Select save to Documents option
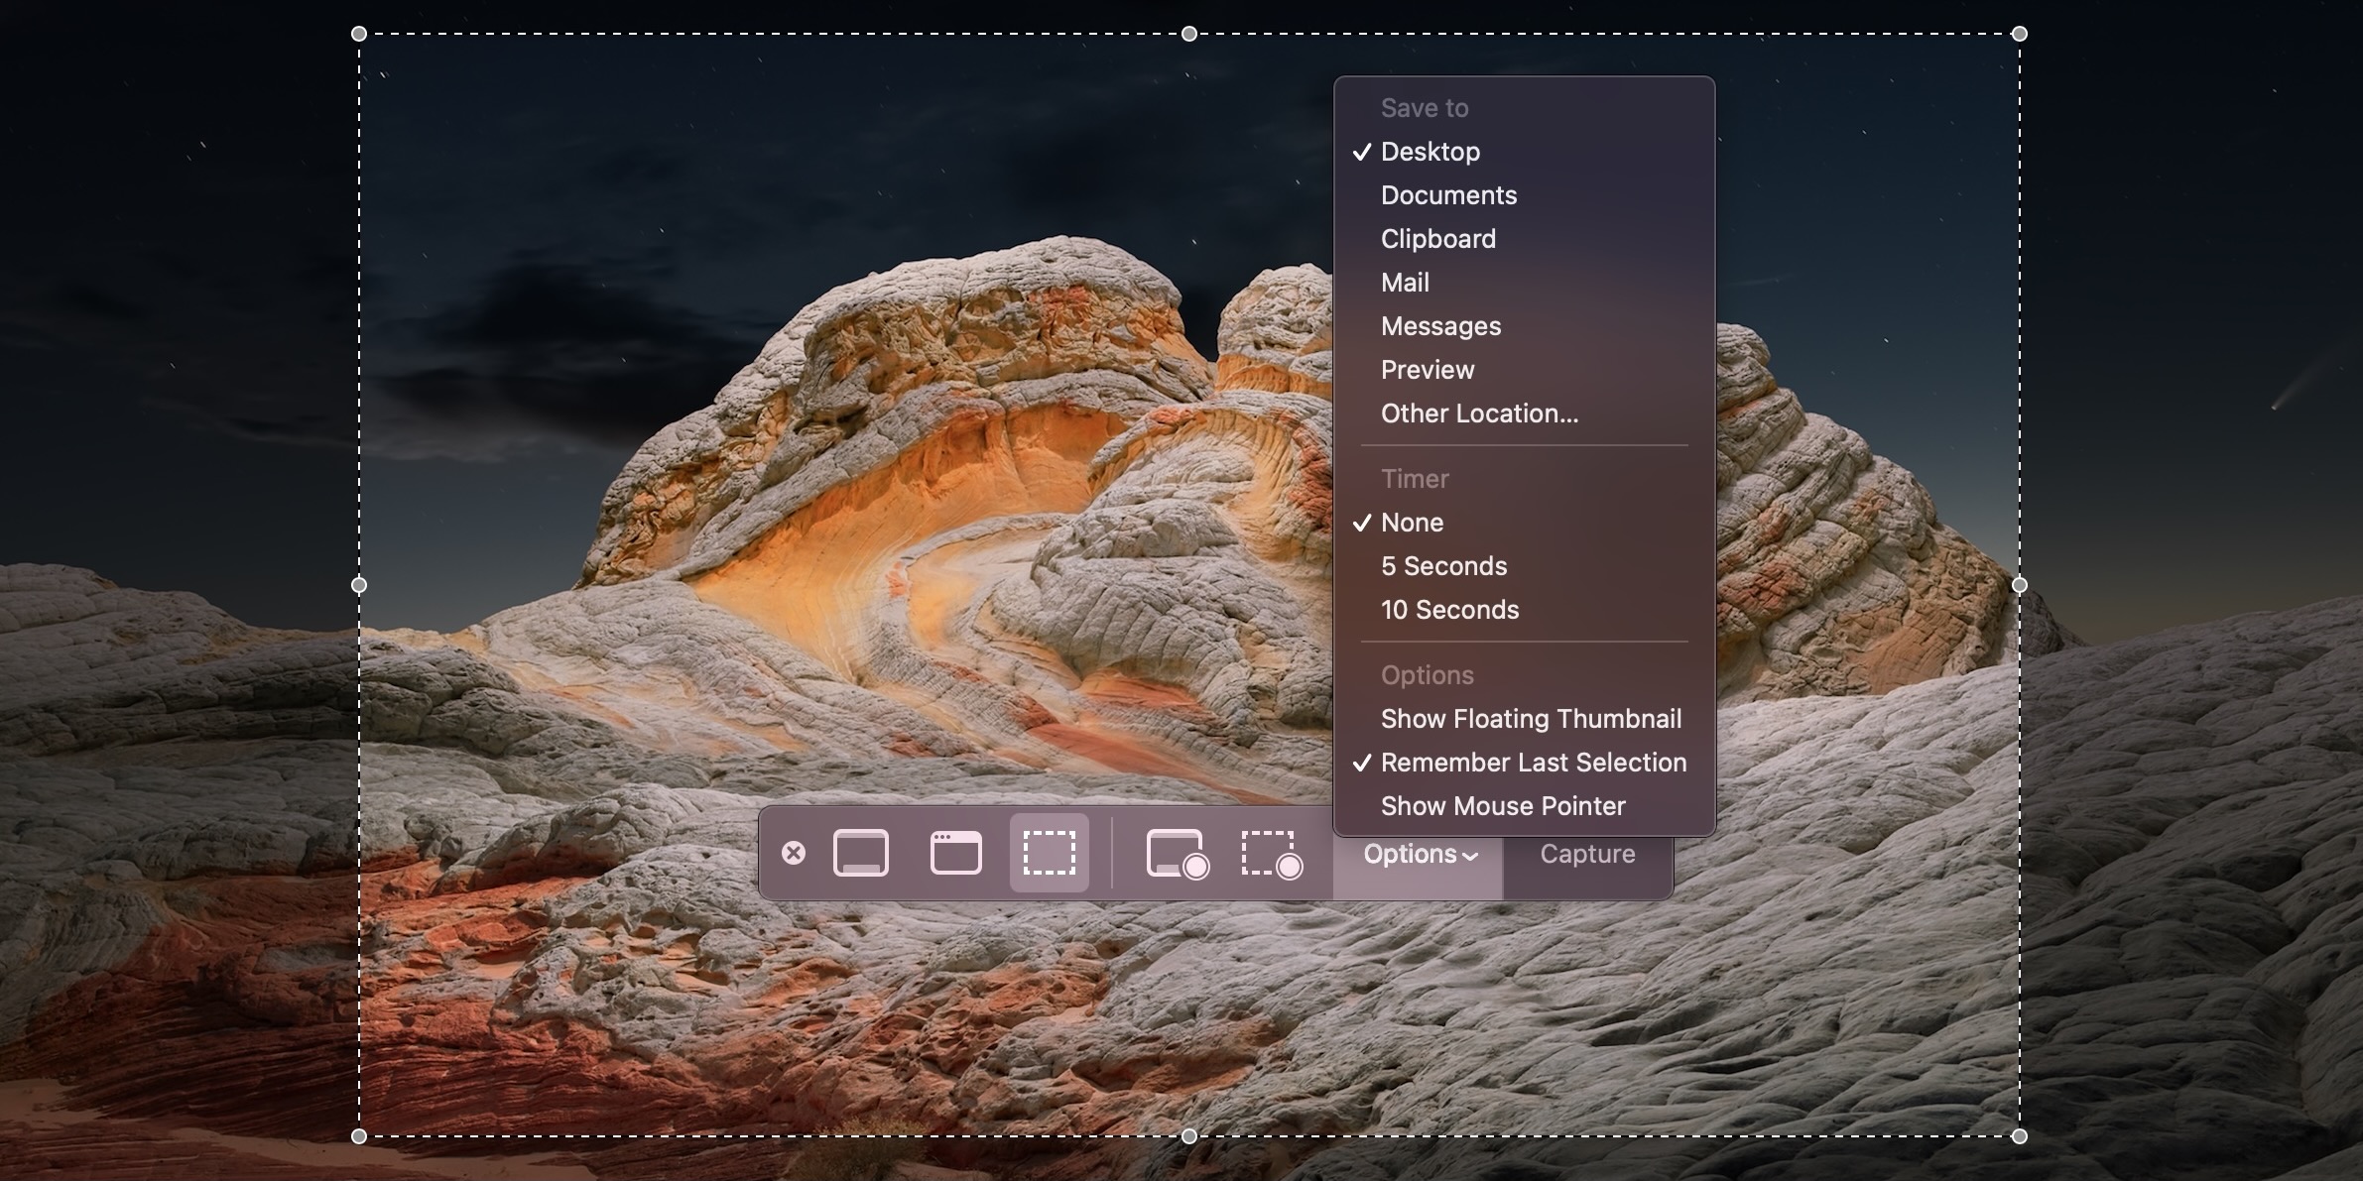Image resolution: width=2363 pixels, height=1181 pixels. [x=1446, y=192]
